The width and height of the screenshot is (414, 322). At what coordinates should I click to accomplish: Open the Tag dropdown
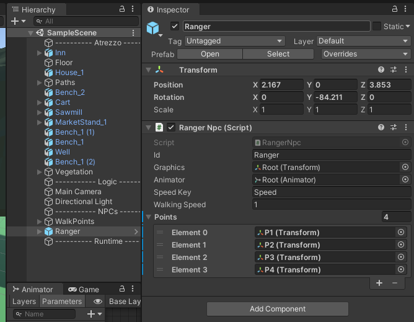pyautogui.click(x=234, y=41)
